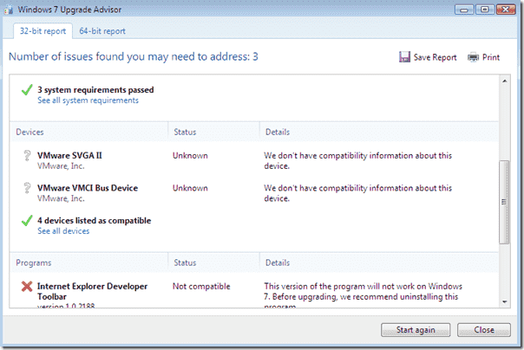Screen dimensions: 524x350
Task: Open See all devices link
Action: pyautogui.click(x=63, y=231)
